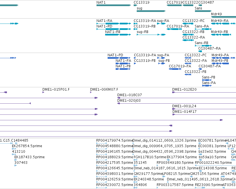Select the Mdr49-RB transcript
This screenshot has width=236, height=189.
(221, 35)
